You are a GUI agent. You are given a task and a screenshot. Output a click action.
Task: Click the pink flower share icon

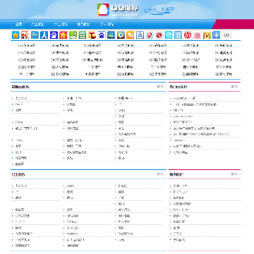[197, 35]
